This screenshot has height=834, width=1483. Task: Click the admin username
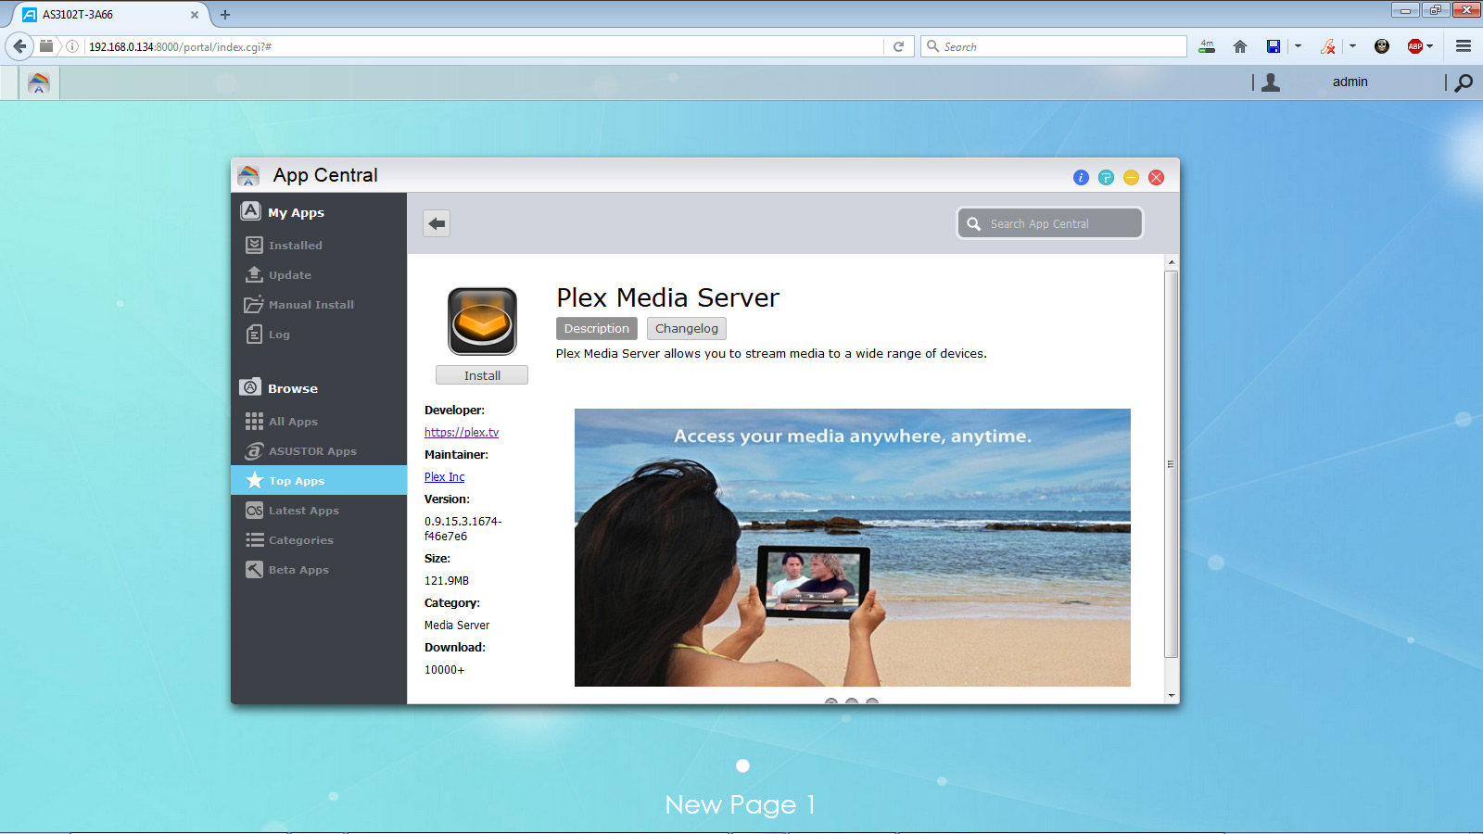tap(1350, 82)
